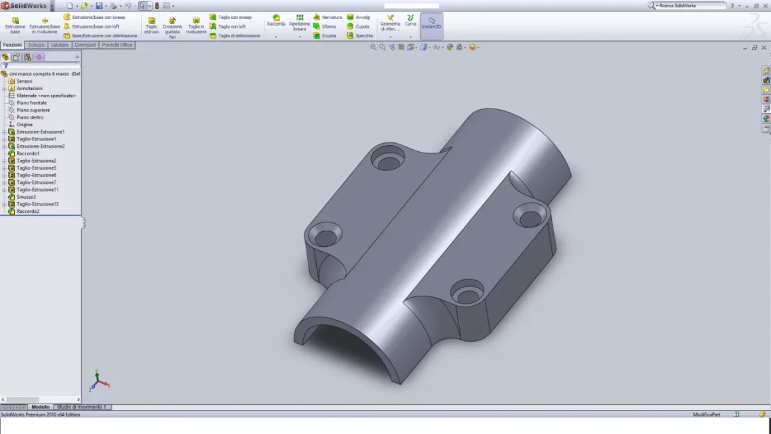Expand the Taglio-Estrusione13 tree node

tap(4, 204)
